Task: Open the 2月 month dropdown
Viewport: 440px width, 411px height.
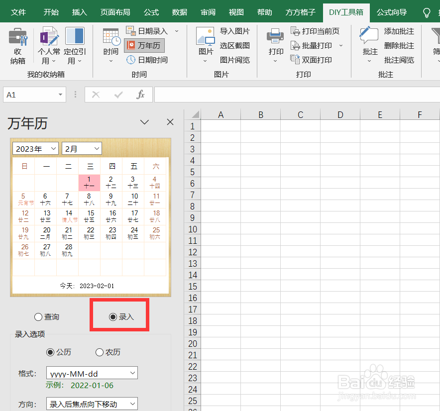Action: 82,148
